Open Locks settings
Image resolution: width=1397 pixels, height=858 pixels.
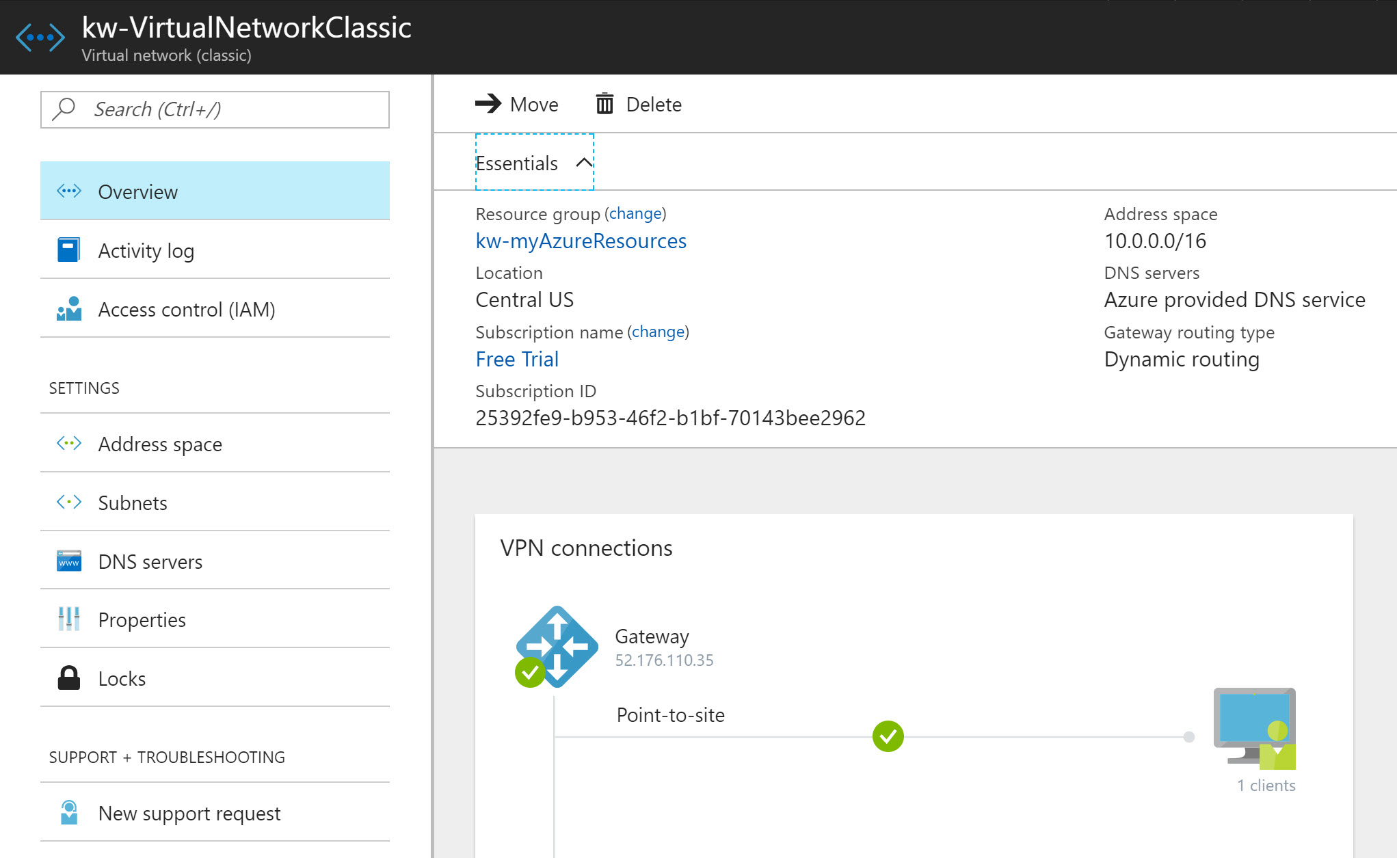point(215,678)
